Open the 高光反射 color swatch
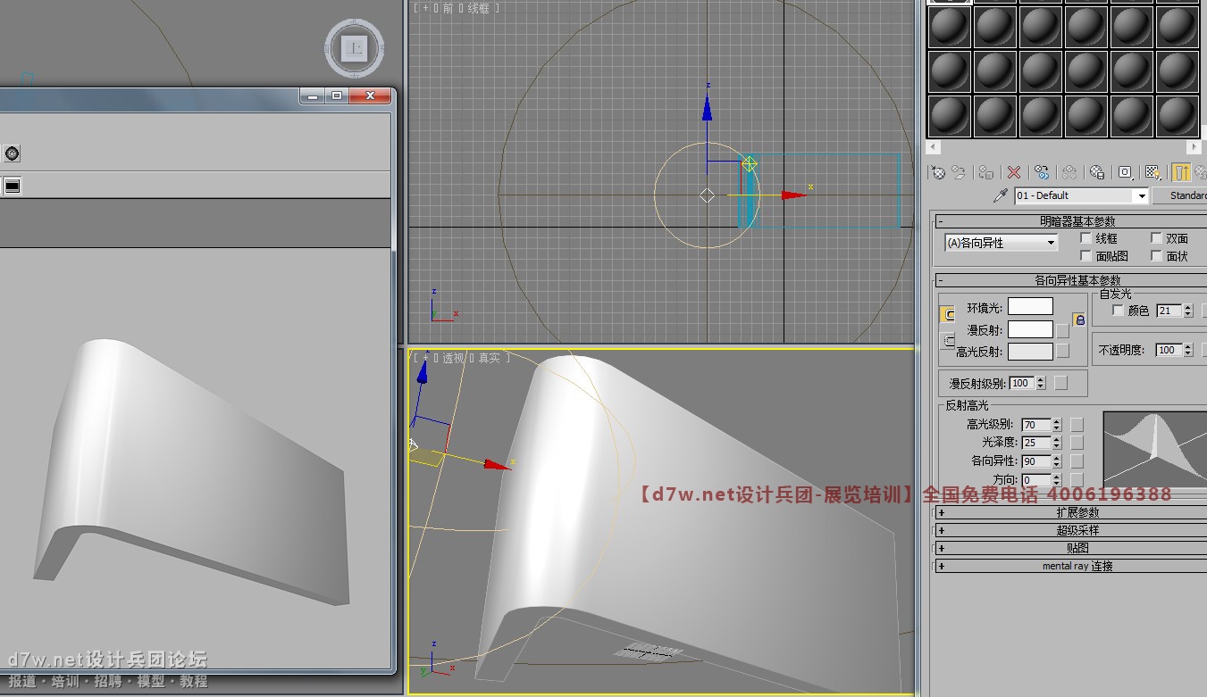This screenshot has height=697, width=1207. pyautogui.click(x=1030, y=352)
